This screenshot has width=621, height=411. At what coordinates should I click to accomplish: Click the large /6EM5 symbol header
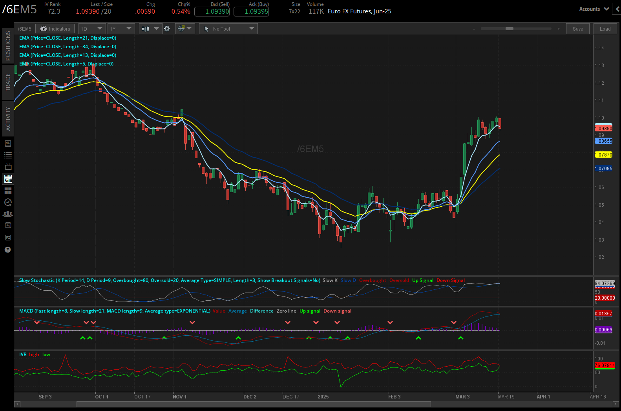click(x=20, y=9)
